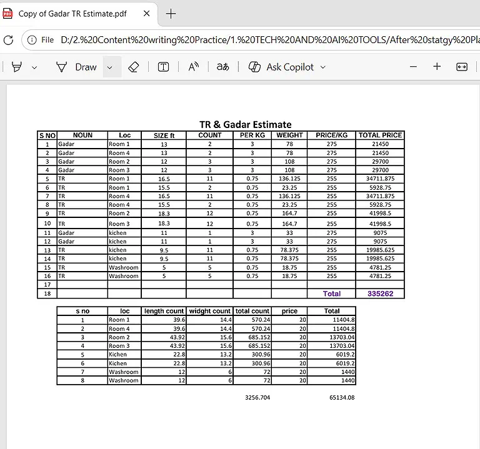The height and width of the screenshot is (449, 480).
Task: Expand the highlighter options chevron
Action: tap(34, 67)
